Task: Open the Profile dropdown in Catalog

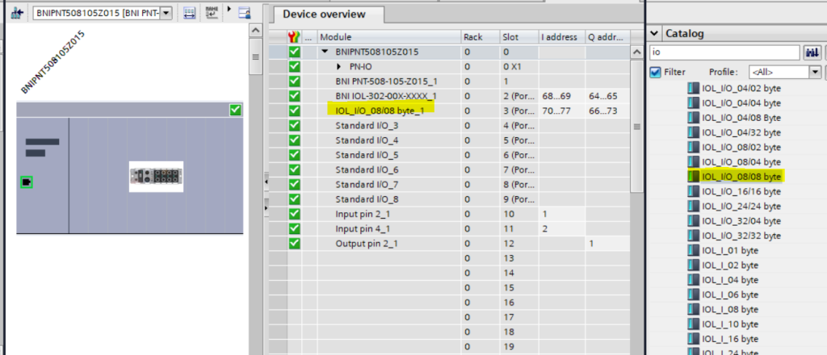Action: pyautogui.click(x=815, y=72)
